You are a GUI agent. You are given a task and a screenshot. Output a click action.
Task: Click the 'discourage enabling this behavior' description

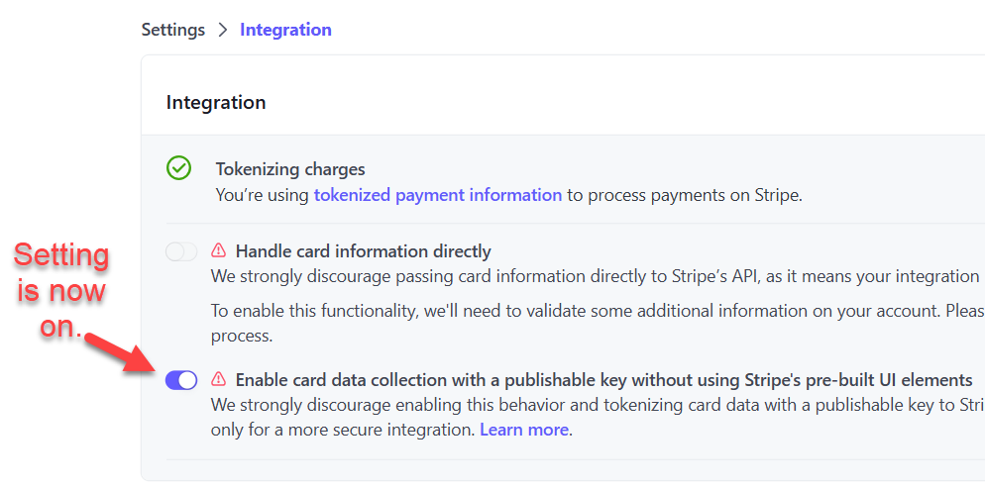pos(595,405)
